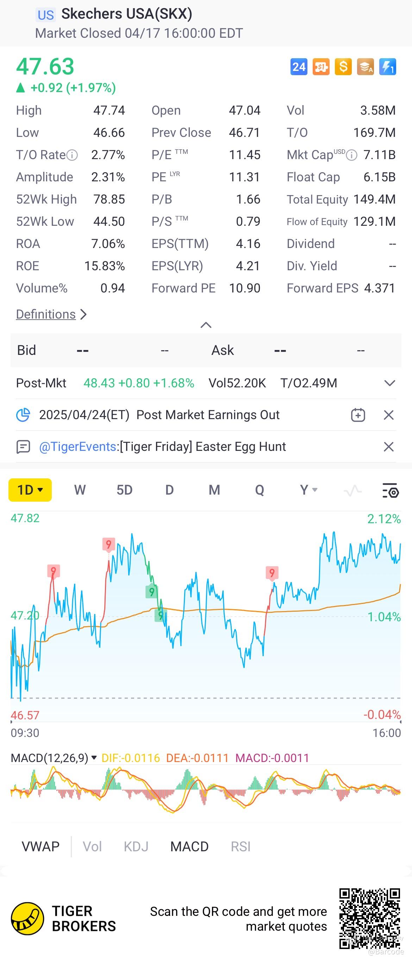This screenshot has height=961, width=412.
Task: Tap the blue 24-hour trading badge
Action: pos(299,67)
